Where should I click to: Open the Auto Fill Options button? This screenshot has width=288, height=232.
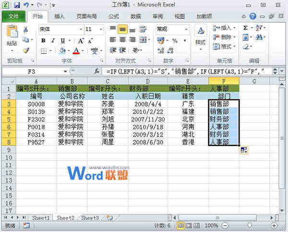pos(244,150)
